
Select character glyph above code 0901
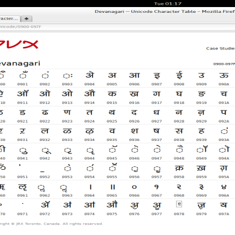pos(23,75)
